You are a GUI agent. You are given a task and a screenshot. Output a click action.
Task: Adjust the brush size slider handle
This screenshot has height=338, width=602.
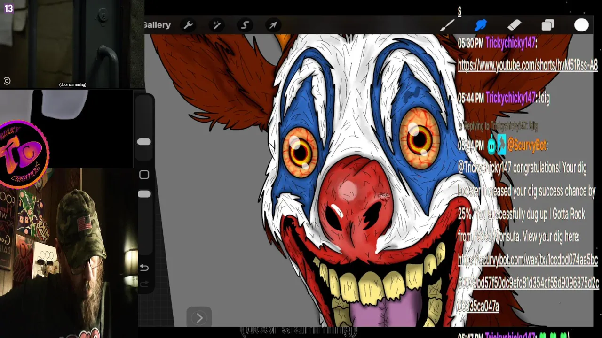[x=144, y=142]
